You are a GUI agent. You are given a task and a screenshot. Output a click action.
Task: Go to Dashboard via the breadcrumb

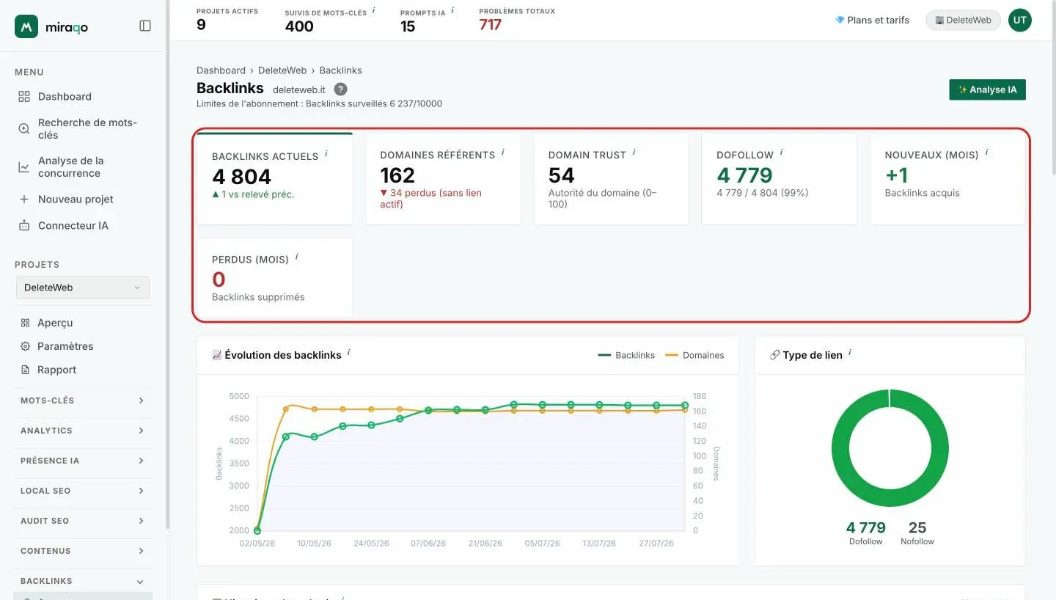point(221,70)
